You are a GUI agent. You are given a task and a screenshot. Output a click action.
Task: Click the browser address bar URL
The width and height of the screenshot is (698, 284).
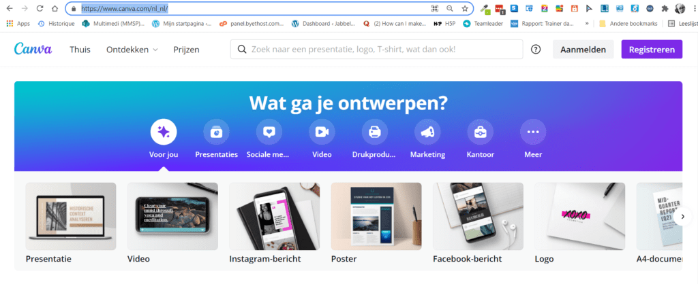tap(125, 8)
